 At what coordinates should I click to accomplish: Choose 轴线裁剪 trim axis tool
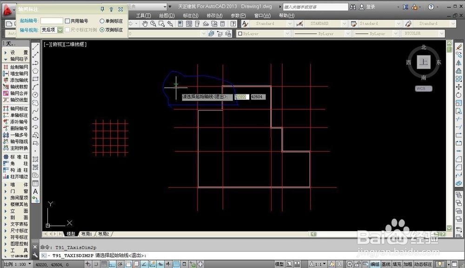tap(16, 87)
